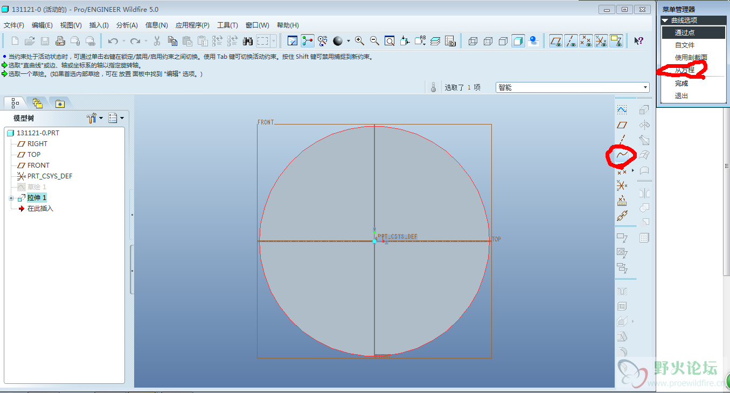Select 使用剖截面 in curve options
Image resolution: width=730 pixels, height=393 pixels.
pos(691,58)
